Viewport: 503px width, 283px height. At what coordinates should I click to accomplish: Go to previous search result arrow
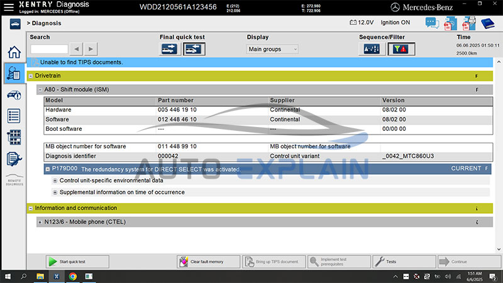76,49
